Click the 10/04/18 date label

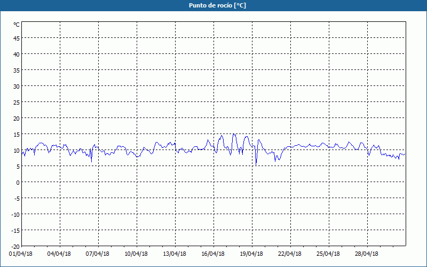(136, 254)
